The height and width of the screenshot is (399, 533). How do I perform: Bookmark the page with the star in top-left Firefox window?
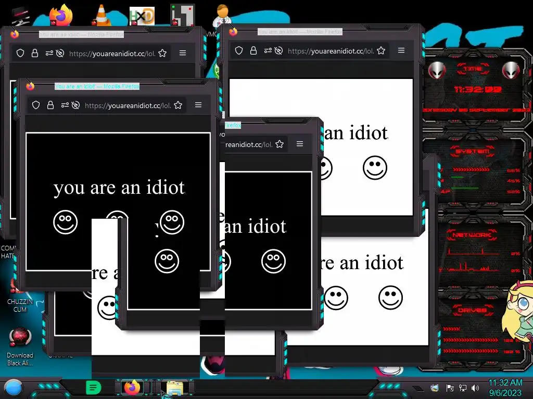tap(162, 53)
